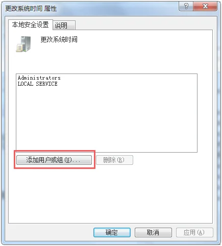Click the 更改系统时间 属性 title bar text
Viewport: 222px width, 246px height.
[x=31, y=8]
